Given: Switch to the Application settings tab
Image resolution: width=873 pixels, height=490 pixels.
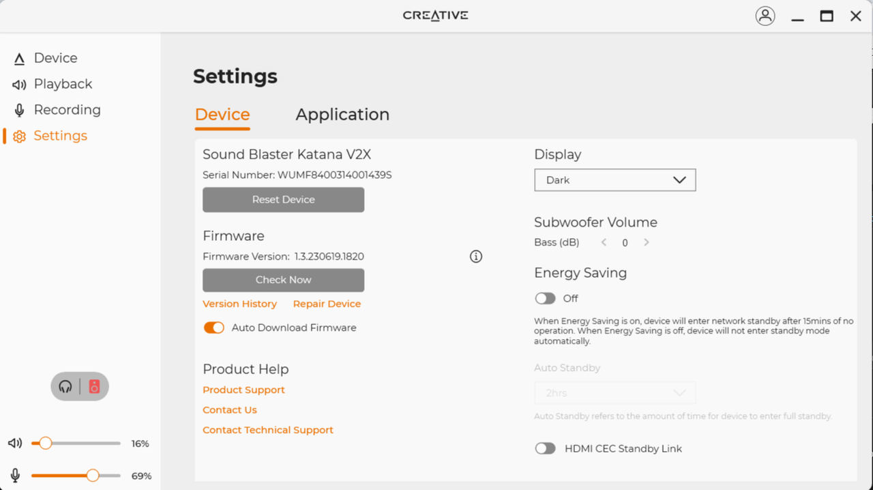Looking at the screenshot, I should point(342,115).
